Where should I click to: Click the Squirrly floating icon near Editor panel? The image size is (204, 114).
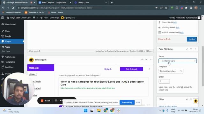[x=195, y=101]
